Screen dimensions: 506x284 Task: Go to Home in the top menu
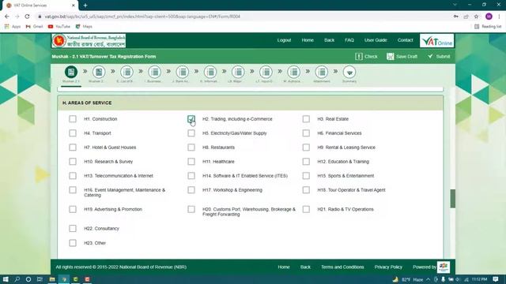coord(308,40)
